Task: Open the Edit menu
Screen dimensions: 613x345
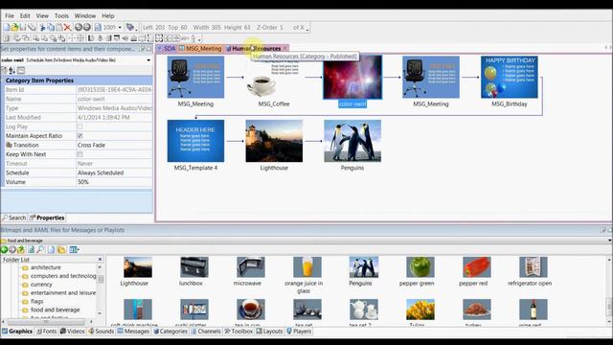Action: (x=25, y=16)
